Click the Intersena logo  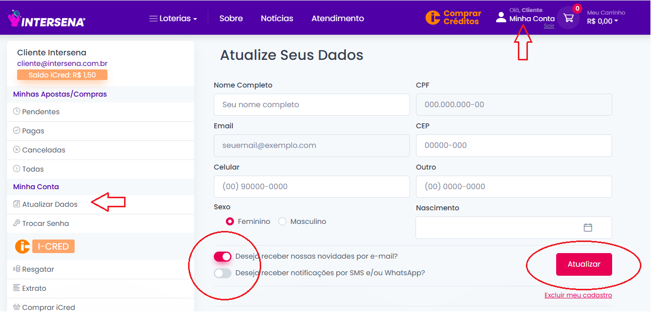point(46,19)
